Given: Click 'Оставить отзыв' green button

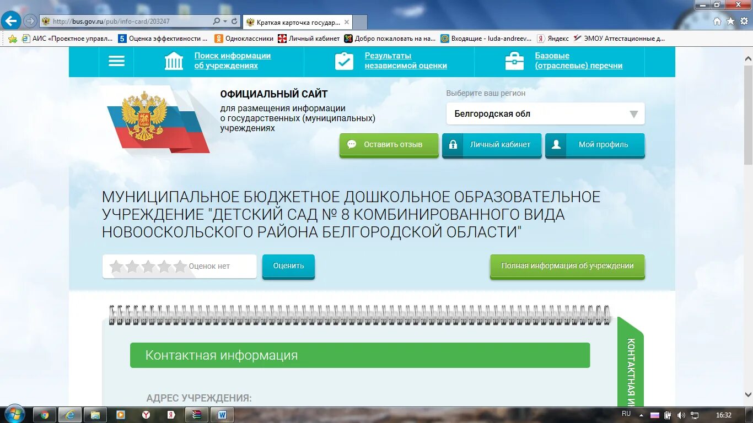Looking at the screenshot, I should click(389, 145).
